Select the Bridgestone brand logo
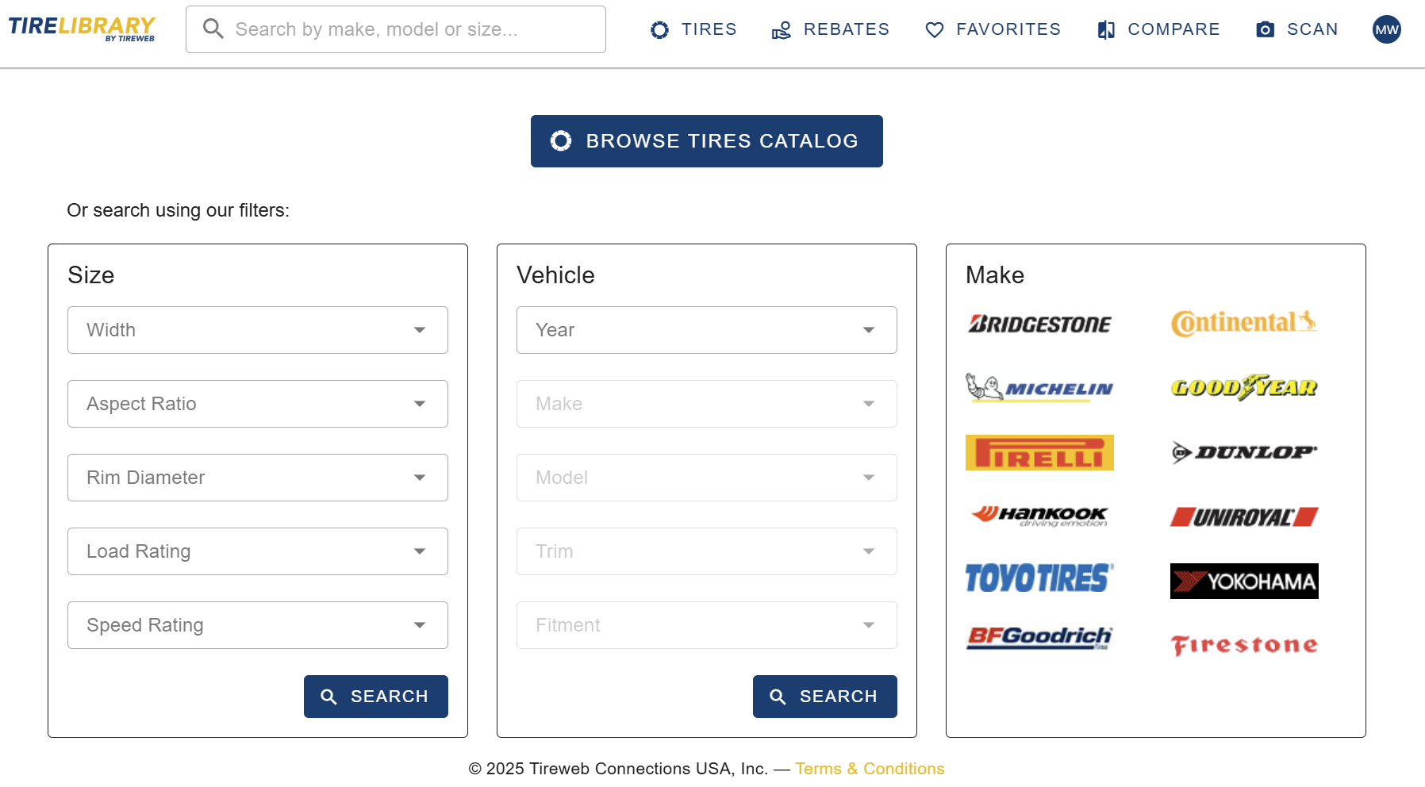 coord(1039,324)
